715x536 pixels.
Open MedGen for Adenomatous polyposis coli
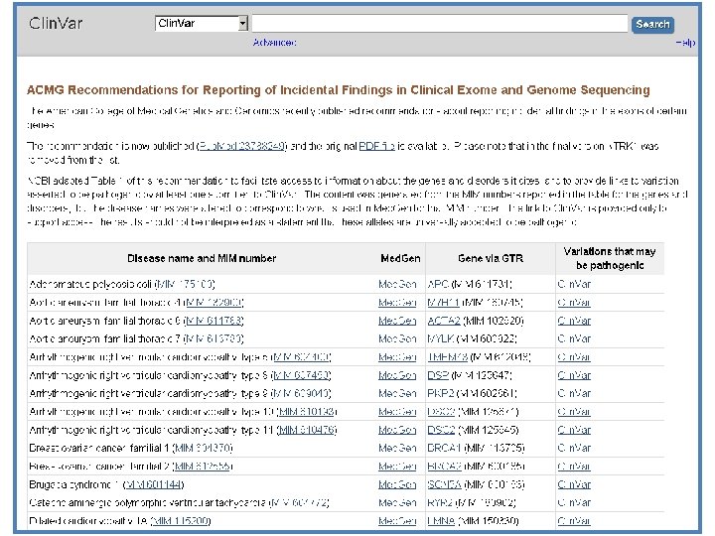pyautogui.click(x=397, y=285)
